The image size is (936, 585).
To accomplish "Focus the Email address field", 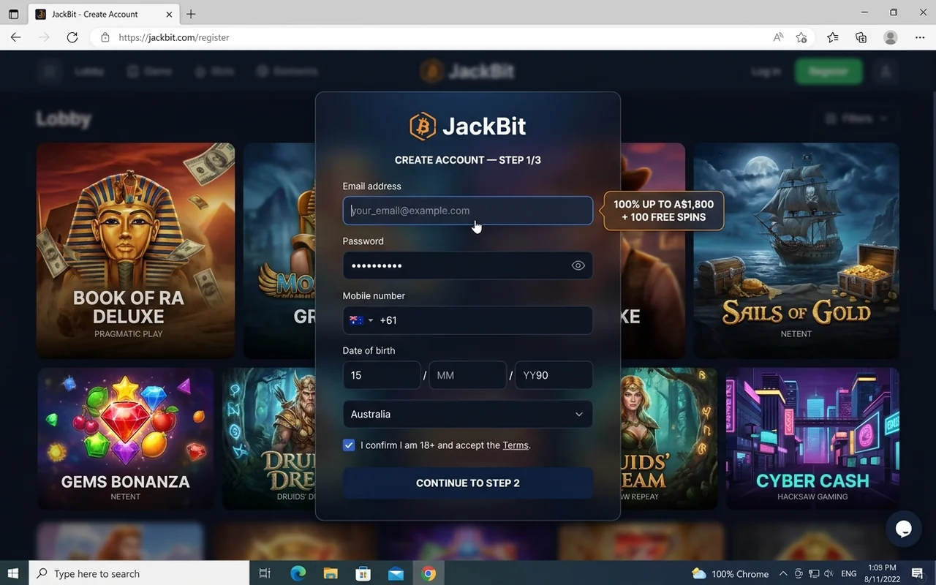I will click(468, 211).
